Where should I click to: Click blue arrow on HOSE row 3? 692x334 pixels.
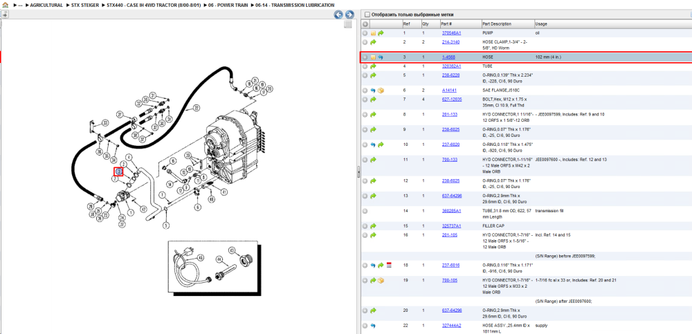pyautogui.click(x=381, y=57)
